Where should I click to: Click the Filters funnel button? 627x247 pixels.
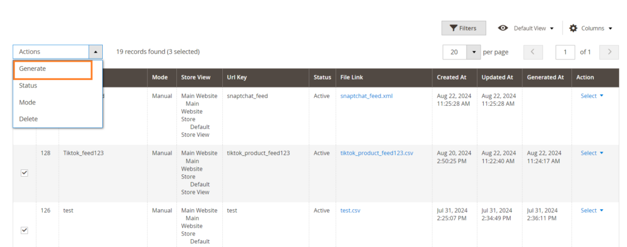pos(464,28)
